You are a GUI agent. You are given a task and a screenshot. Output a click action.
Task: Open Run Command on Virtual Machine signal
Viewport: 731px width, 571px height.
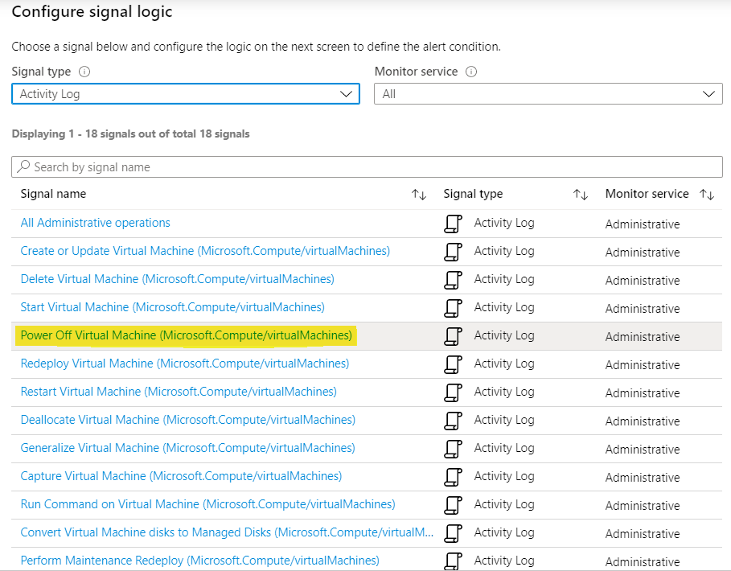point(207,504)
